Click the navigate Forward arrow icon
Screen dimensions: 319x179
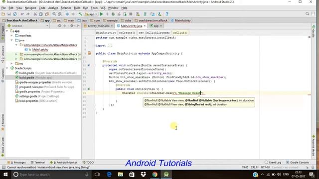click(x=73, y=14)
